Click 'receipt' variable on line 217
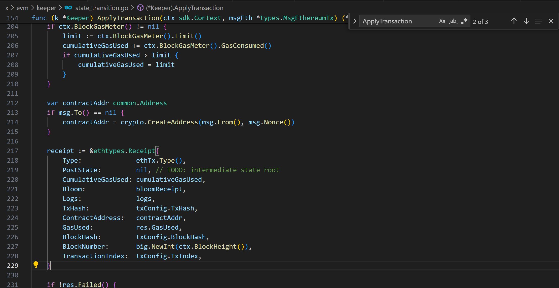Viewport: 559px width, 288px height. (x=60, y=151)
